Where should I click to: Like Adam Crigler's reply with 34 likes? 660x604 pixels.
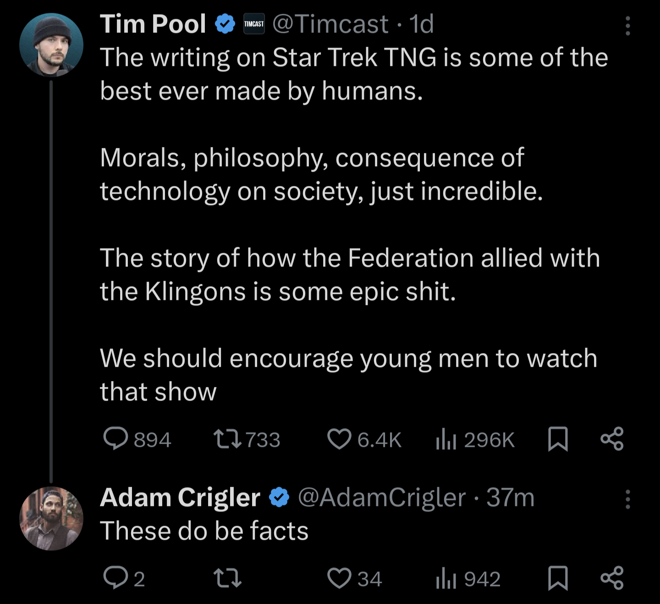[x=354, y=578]
